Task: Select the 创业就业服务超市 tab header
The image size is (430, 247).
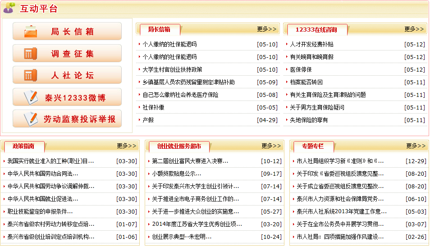Action: point(179,146)
